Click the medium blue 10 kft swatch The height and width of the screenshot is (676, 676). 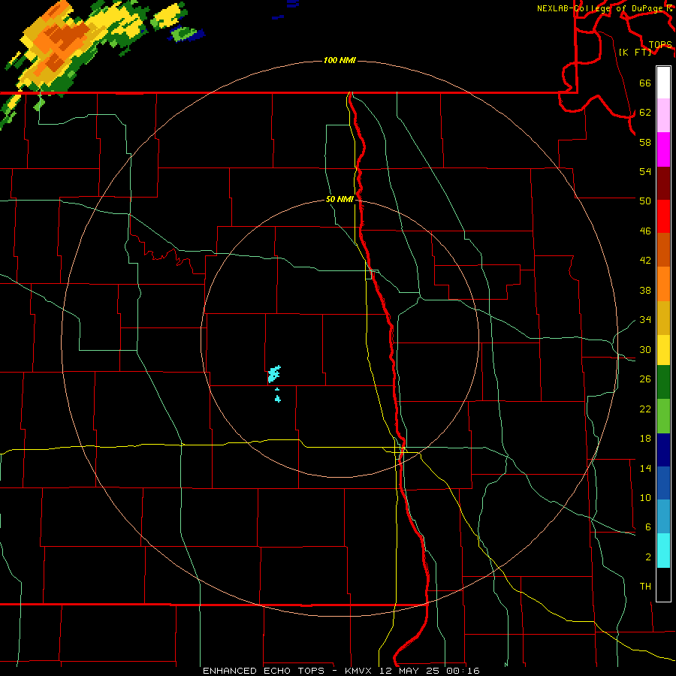click(x=663, y=483)
